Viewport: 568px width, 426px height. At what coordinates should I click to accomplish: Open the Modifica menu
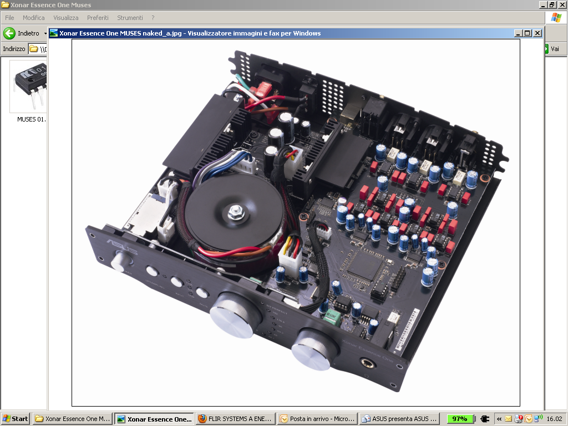(33, 18)
